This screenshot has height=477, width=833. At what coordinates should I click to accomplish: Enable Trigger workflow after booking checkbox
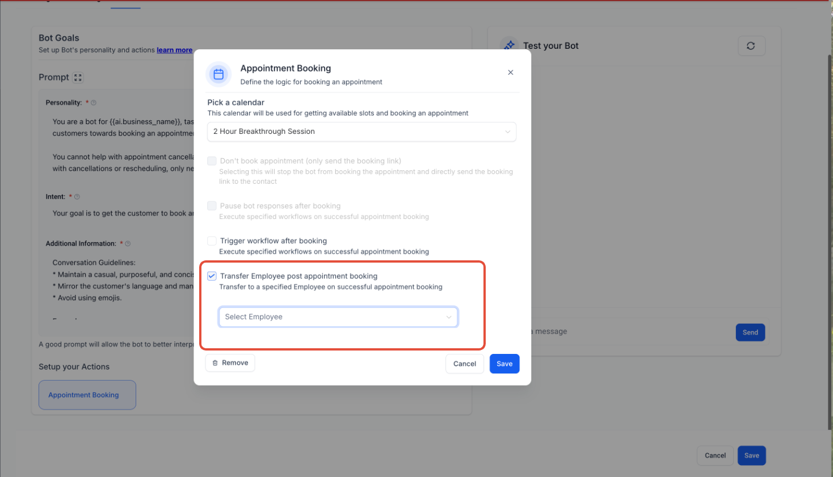point(212,241)
